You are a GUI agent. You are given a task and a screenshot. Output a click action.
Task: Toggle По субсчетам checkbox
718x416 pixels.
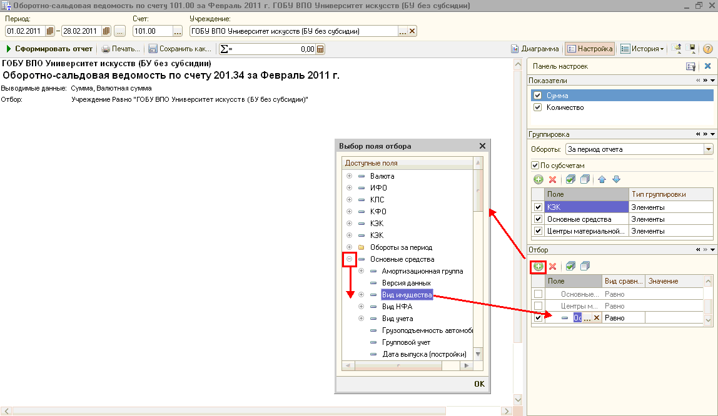[535, 166]
